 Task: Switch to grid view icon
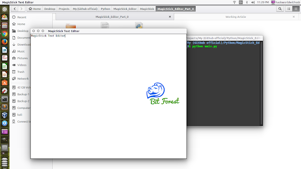[296, 9]
